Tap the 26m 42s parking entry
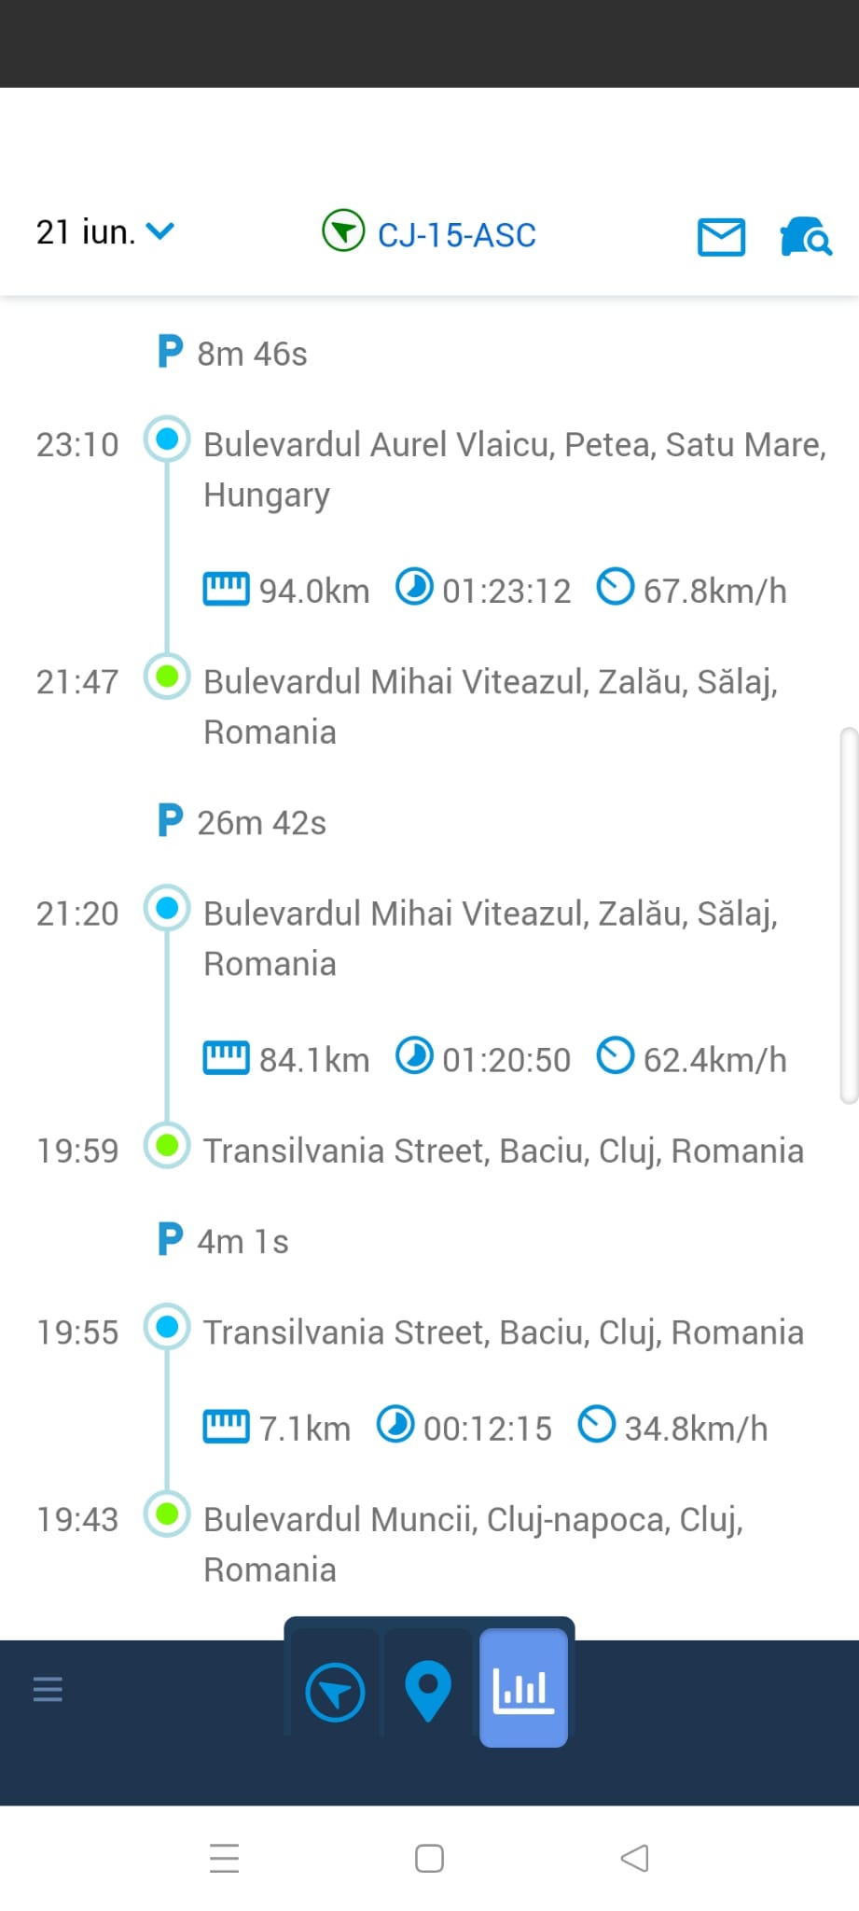Screen dimensions: 859x1911 tap(243, 822)
